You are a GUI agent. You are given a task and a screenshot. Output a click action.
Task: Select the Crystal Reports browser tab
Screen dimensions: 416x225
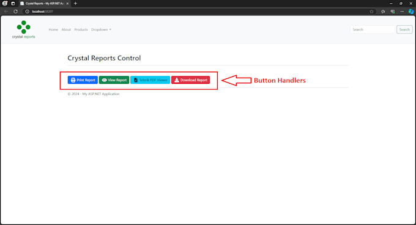pyautogui.click(x=44, y=4)
